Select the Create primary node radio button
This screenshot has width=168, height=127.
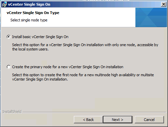click(9, 67)
